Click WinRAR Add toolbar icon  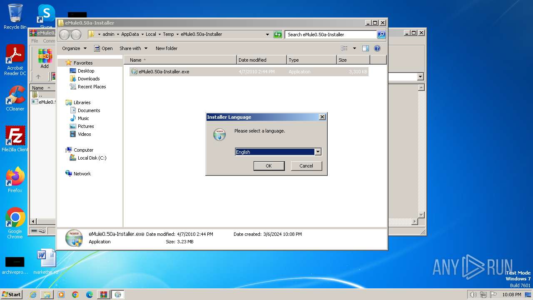pos(45,59)
